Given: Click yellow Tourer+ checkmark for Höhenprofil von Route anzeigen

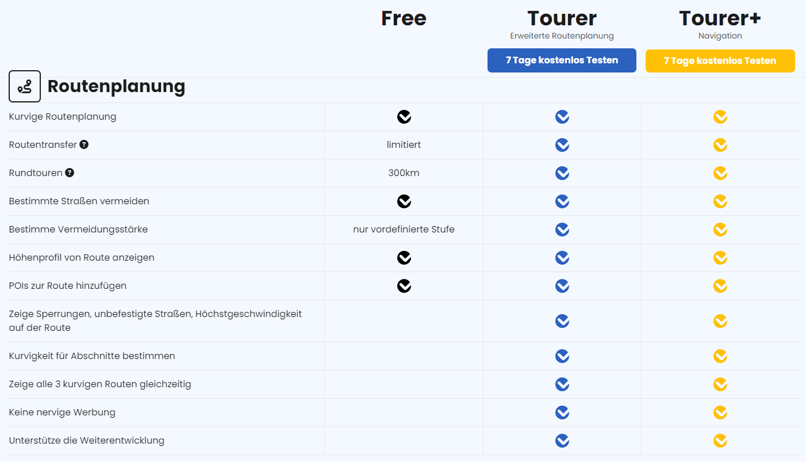Looking at the screenshot, I should tap(720, 258).
